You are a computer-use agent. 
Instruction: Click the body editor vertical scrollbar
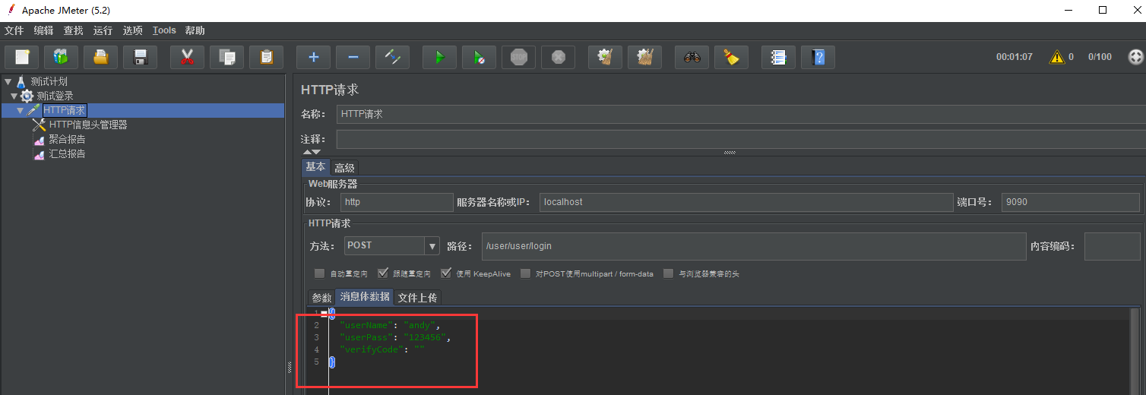coord(1135,351)
